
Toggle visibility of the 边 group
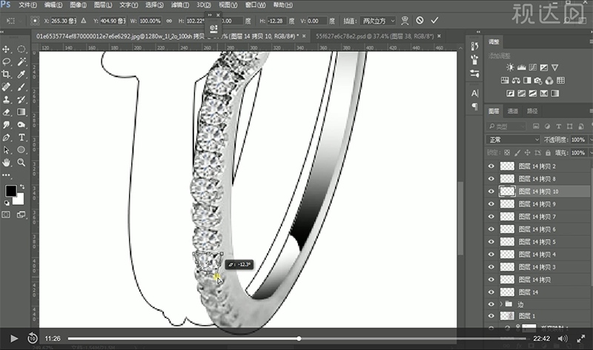click(x=491, y=304)
